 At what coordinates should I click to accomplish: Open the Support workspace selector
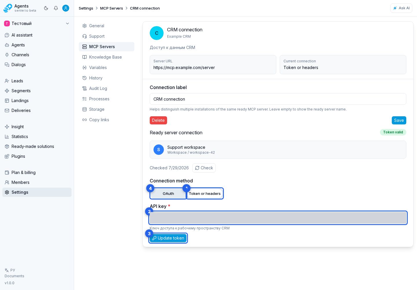coord(278,150)
